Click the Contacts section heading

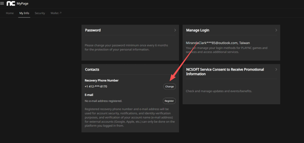pyautogui.click(x=92, y=69)
